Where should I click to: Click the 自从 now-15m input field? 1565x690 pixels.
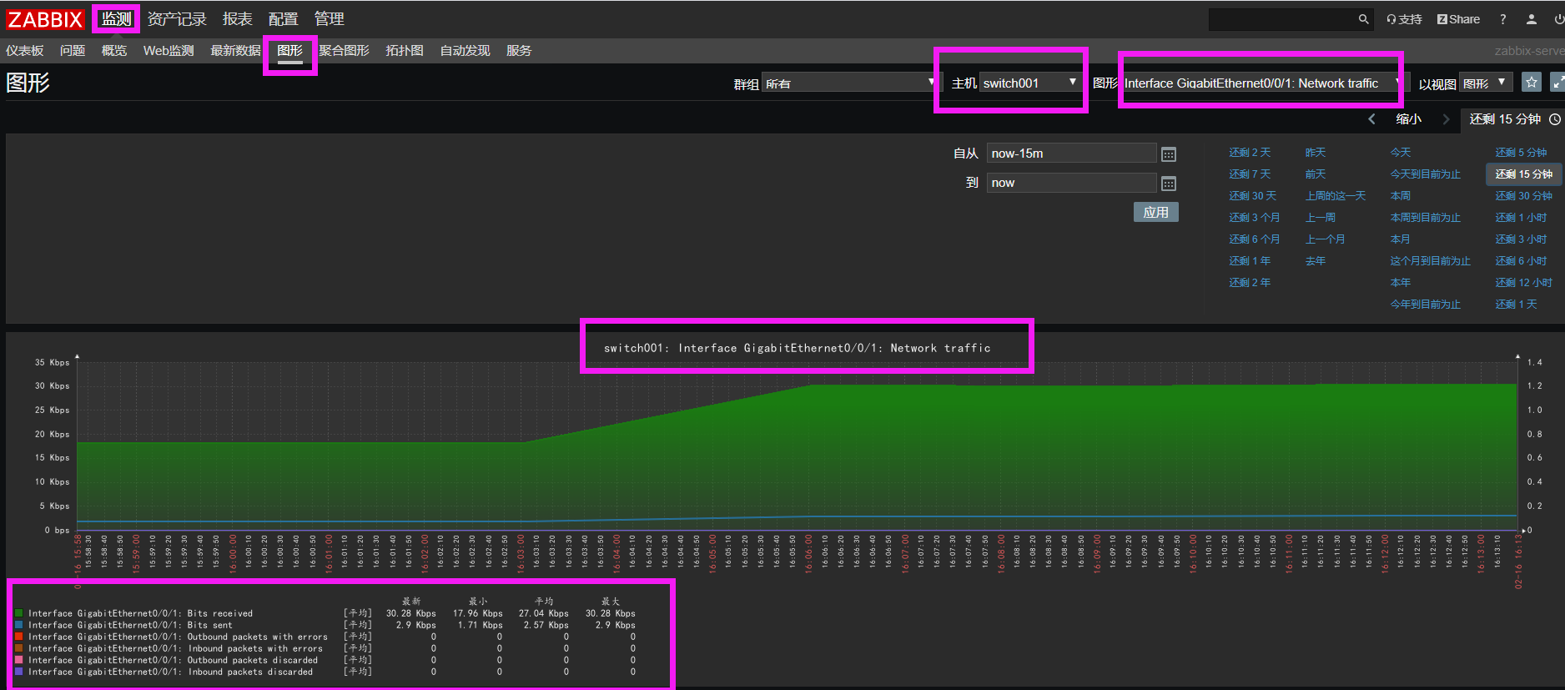(x=1071, y=154)
